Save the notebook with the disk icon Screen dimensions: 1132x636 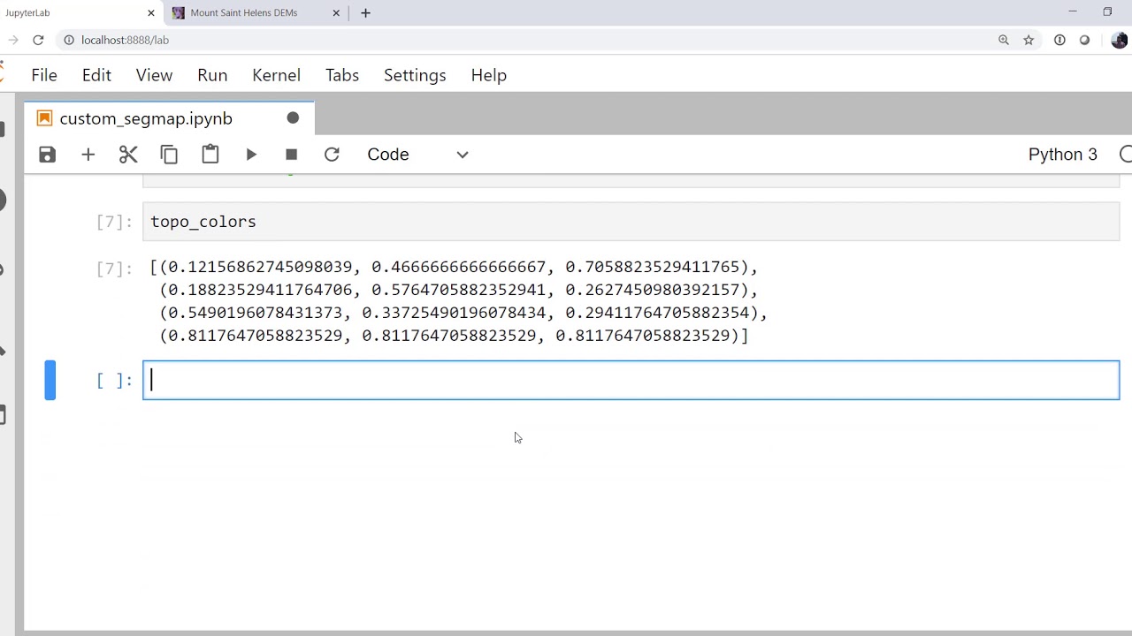coord(48,155)
